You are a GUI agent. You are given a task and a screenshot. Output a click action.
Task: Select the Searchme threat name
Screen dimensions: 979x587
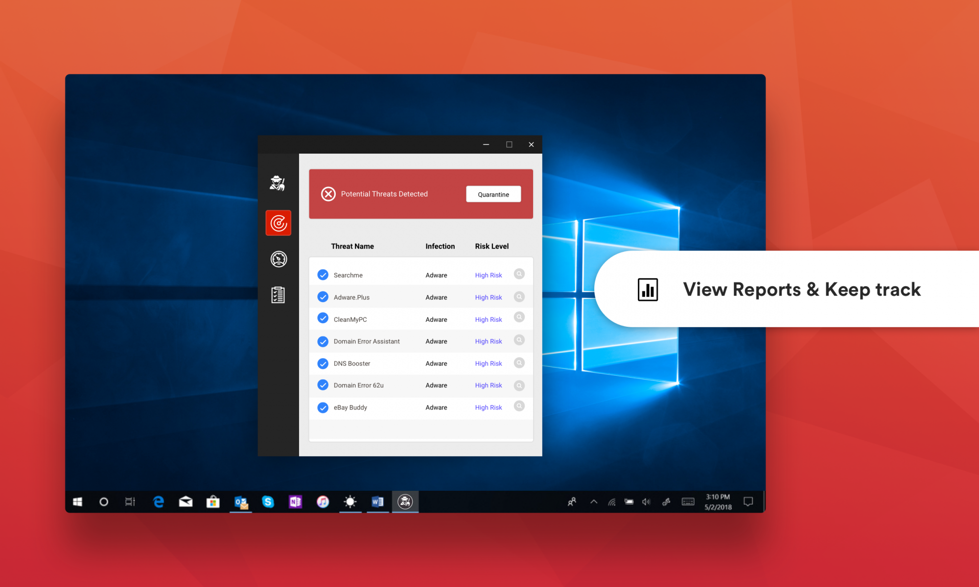click(348, 275)
